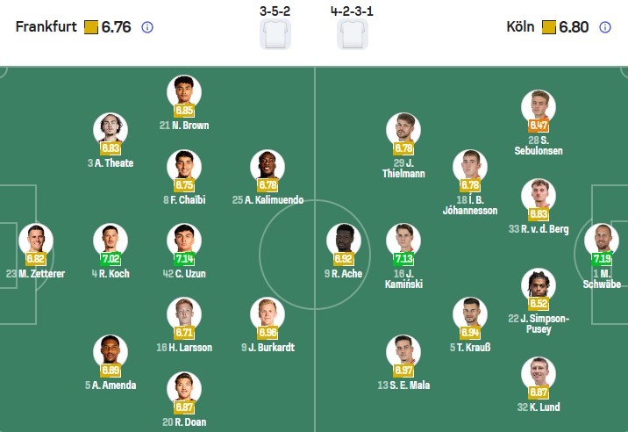Open T. Krauß's player name link
The height and width of the screenshot is (432, 628).
coord(470,348)
